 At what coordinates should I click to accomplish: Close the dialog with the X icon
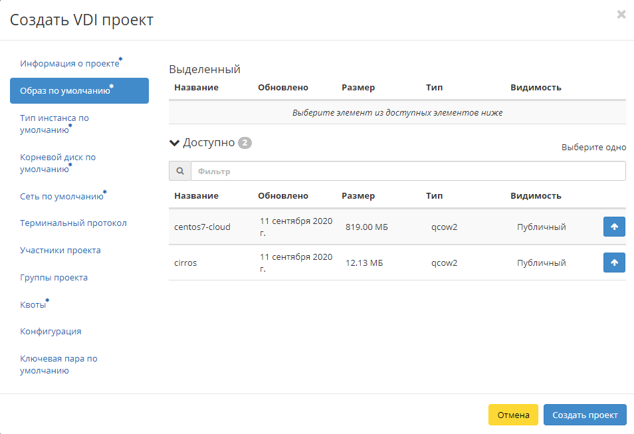[621, 15]
